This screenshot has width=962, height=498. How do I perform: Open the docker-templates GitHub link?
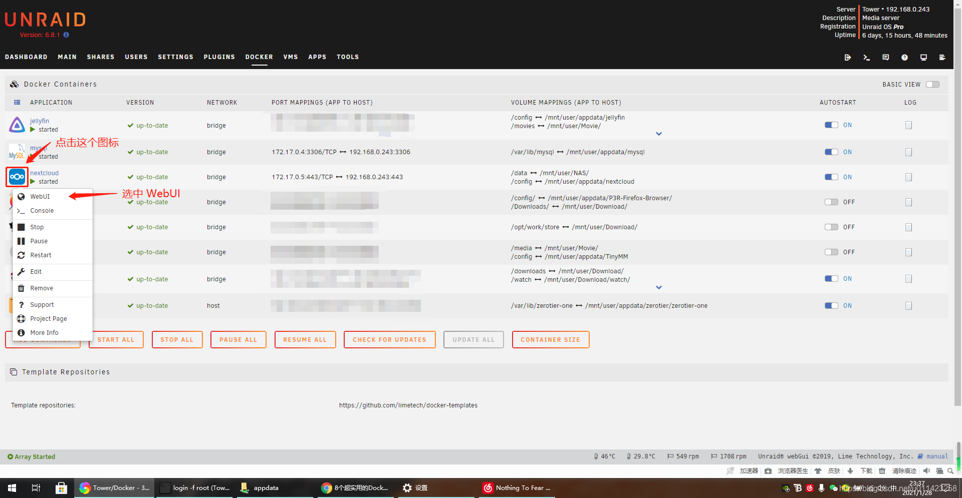pyautogui.click(x=408, y=405)
